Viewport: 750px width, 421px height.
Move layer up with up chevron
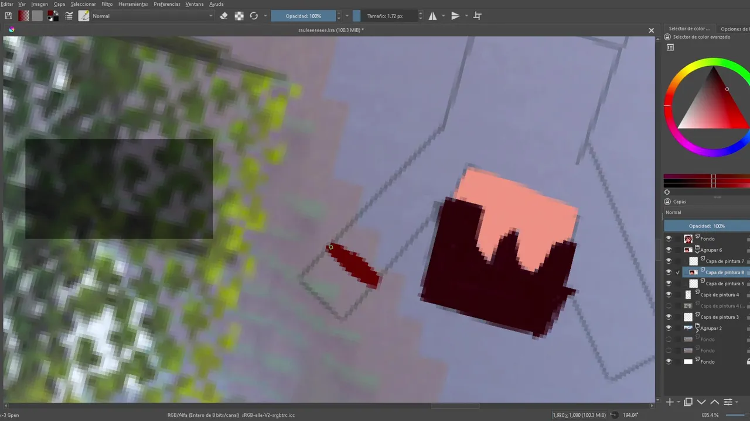click(714, 402)
